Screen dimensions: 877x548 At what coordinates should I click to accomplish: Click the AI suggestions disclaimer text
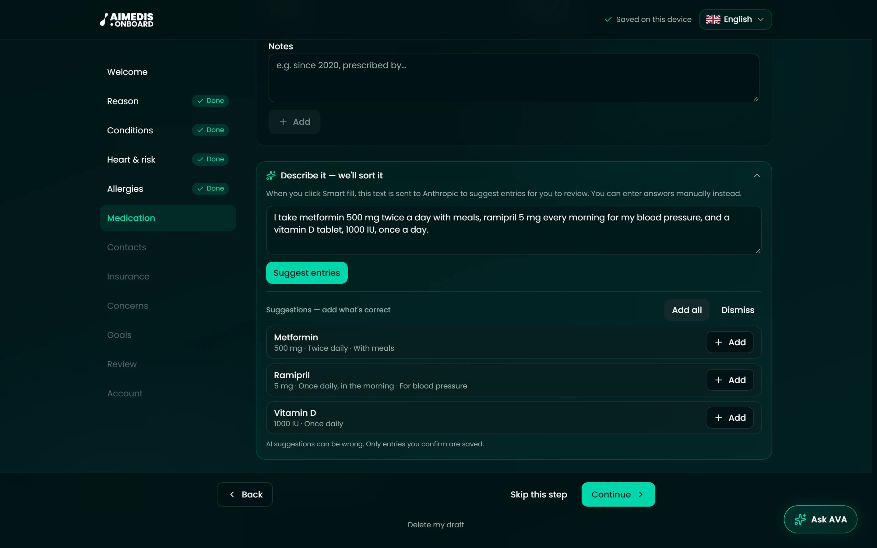[x=375, y=444]
